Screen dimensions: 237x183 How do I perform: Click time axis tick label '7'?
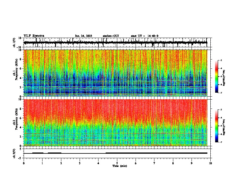[154, 163]
